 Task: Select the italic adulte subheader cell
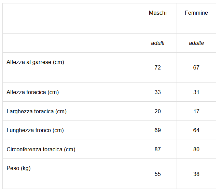[196, 43]
